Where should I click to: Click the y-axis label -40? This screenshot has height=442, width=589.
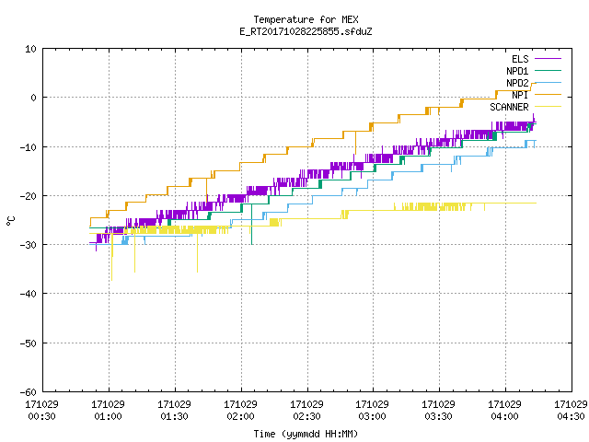[29, 294]
